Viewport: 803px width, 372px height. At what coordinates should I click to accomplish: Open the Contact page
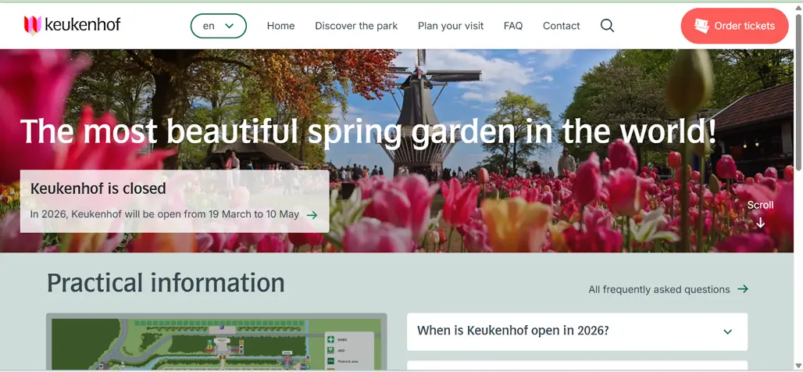(x=561, y=26)
